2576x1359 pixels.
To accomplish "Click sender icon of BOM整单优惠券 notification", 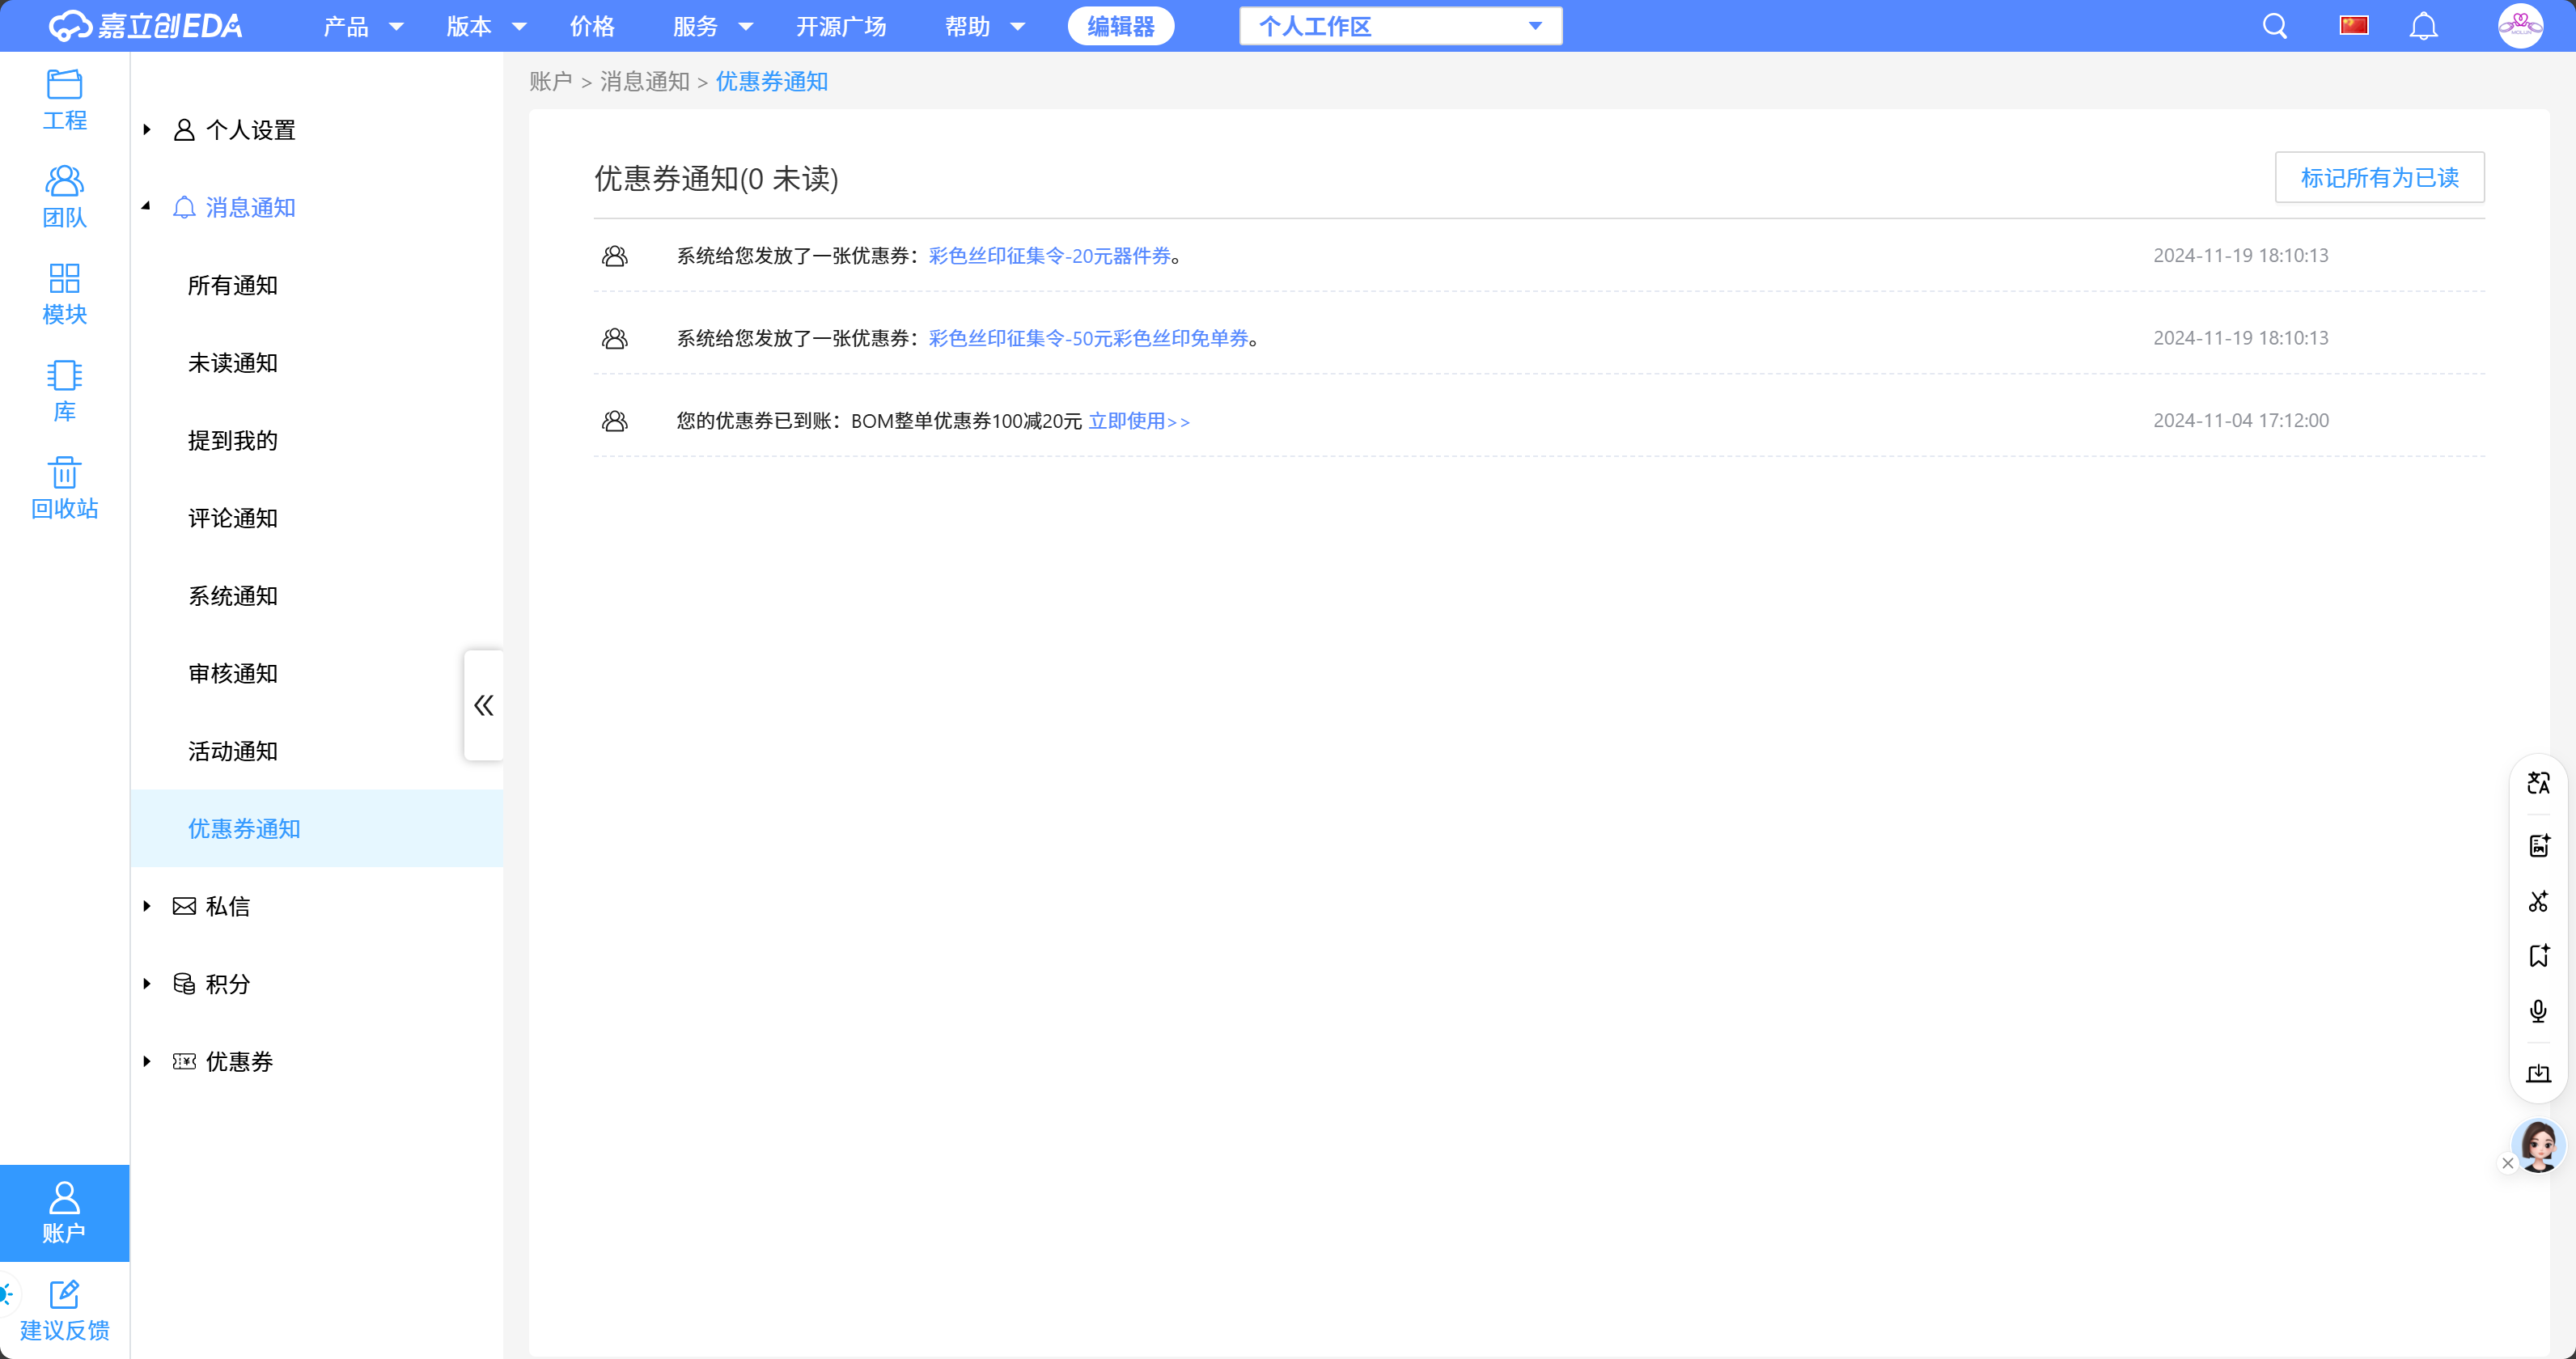I will (615, 421).
